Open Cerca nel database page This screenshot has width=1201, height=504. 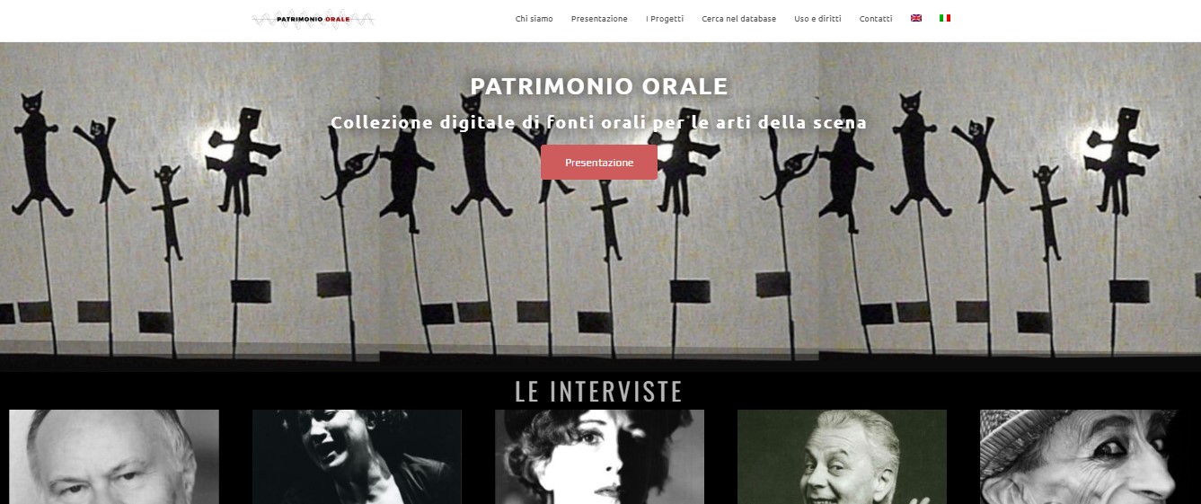click(x=738, y=19)
